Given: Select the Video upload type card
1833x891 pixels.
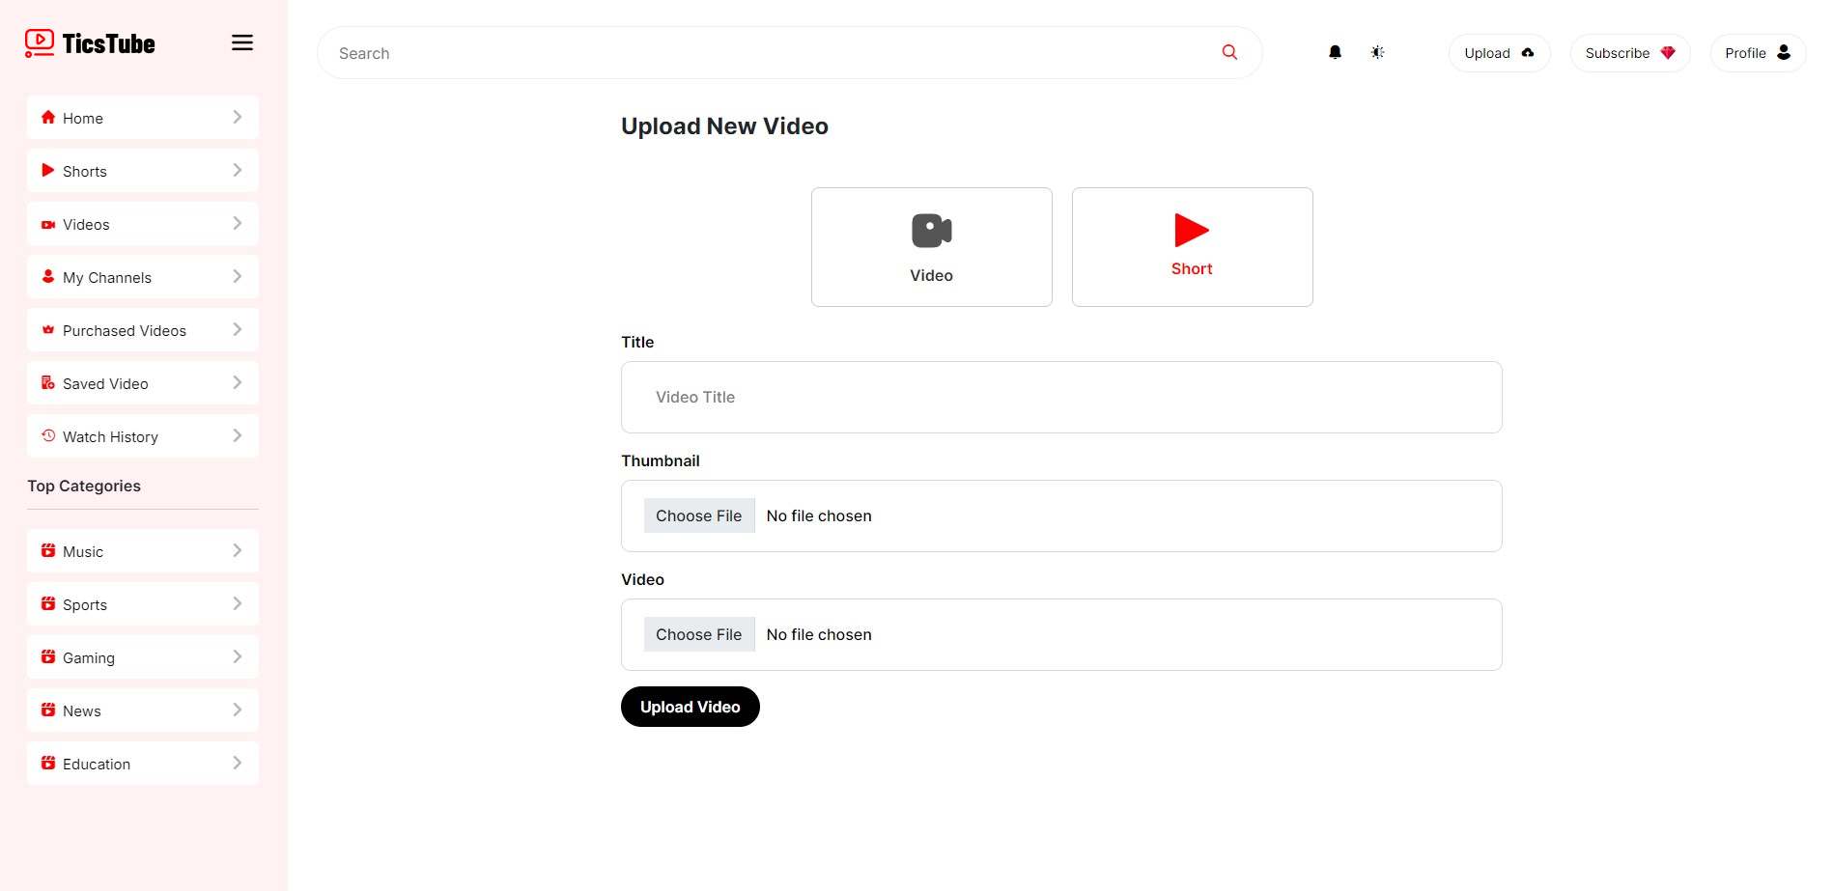Looking at the screenshot, I should (931, 247).
